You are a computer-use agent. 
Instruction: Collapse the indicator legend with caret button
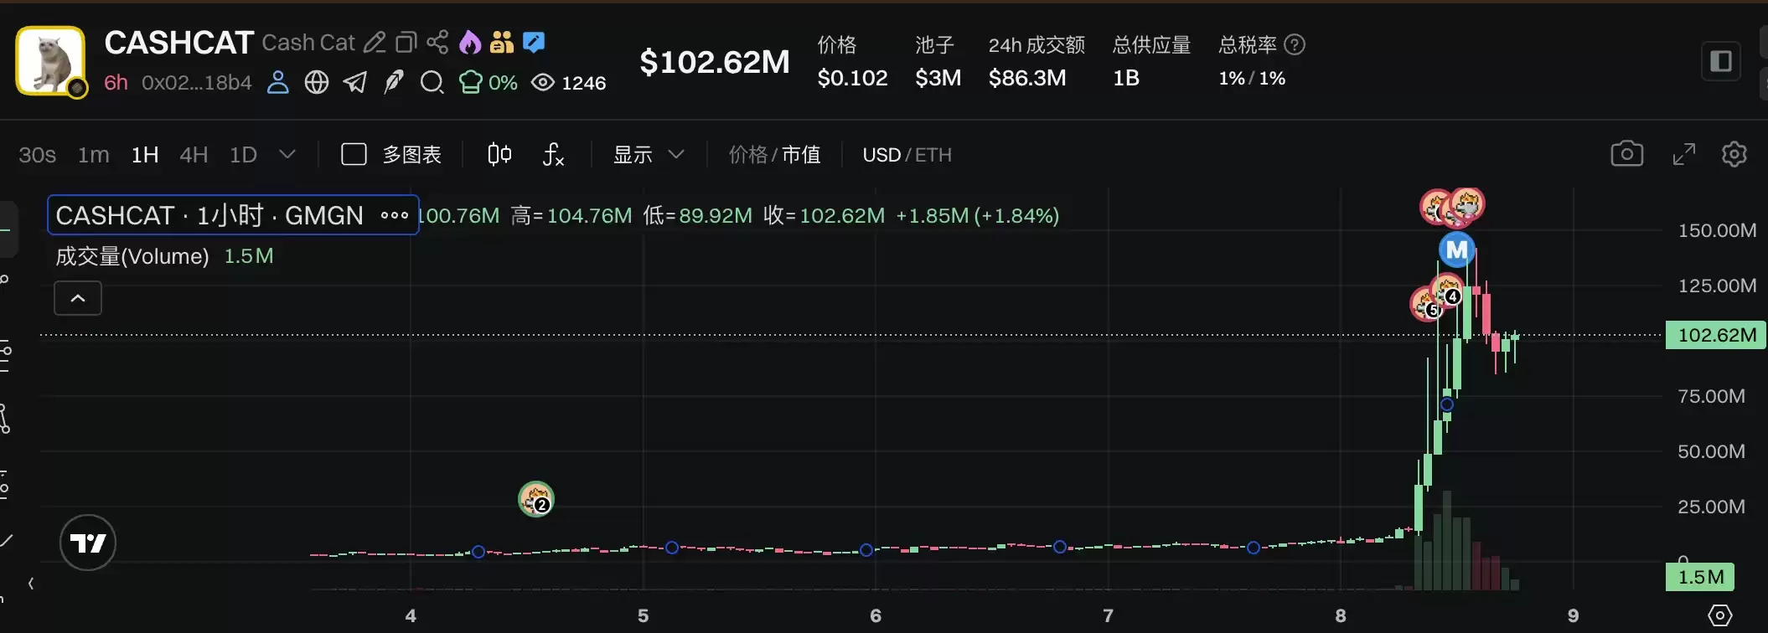[x=78, y=298]
